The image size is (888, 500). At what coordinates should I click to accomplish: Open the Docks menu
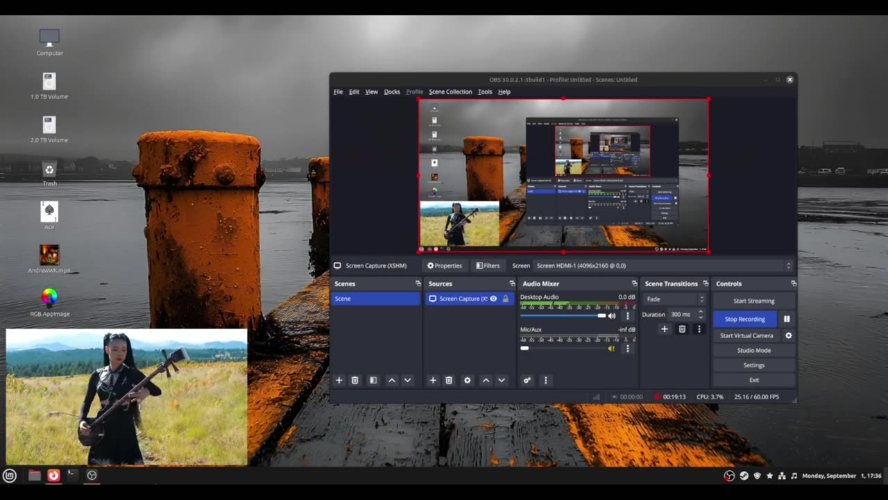[392, 92]
